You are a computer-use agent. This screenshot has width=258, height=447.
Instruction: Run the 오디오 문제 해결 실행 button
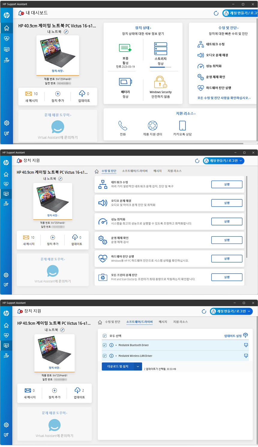pyautogui.click(x=226, y=203)
